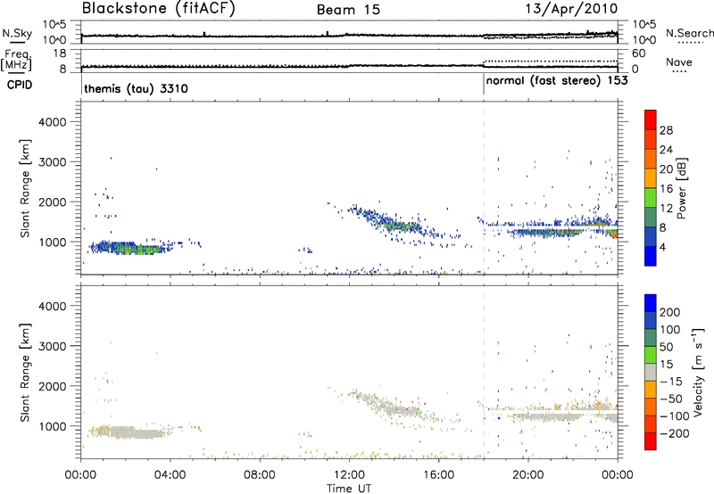Click the '20:00' time axis tick label

pyautogui.click(x=527, y=475)
